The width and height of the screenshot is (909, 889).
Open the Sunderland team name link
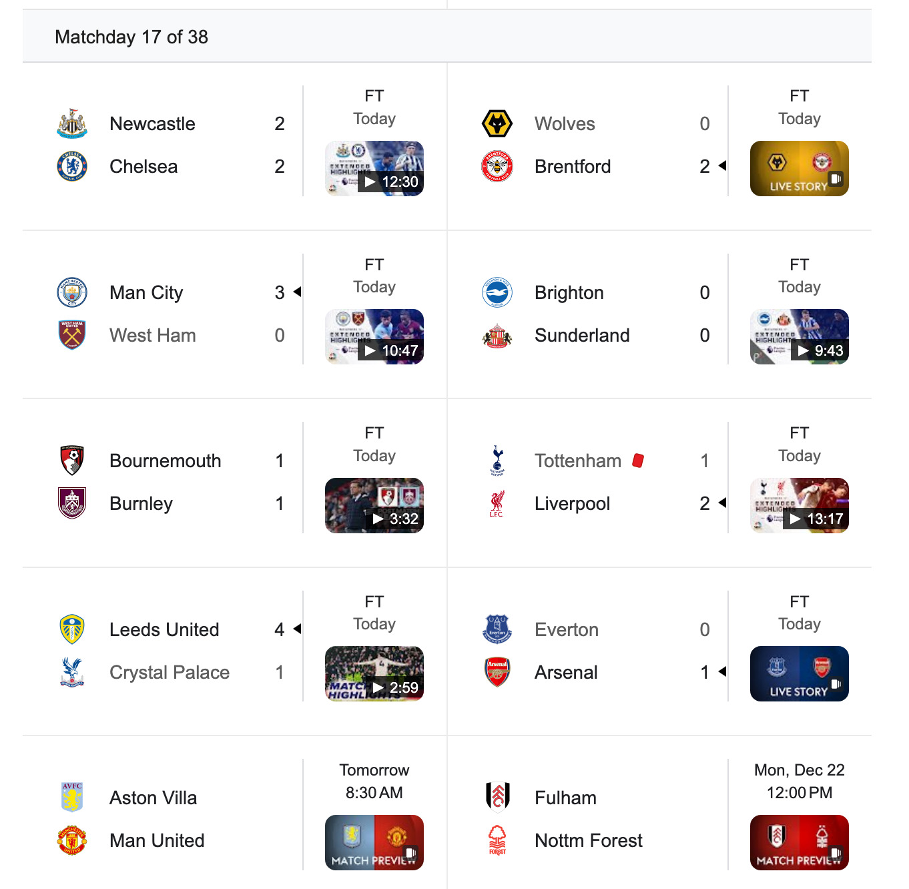click(x=582, y=335)
